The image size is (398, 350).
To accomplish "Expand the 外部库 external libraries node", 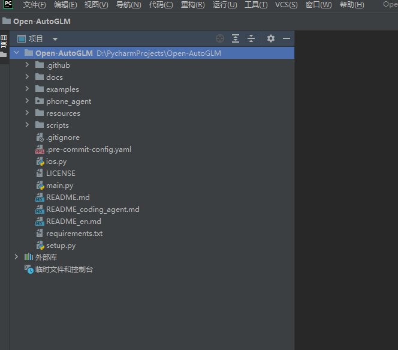I will [x=16, y=257].
